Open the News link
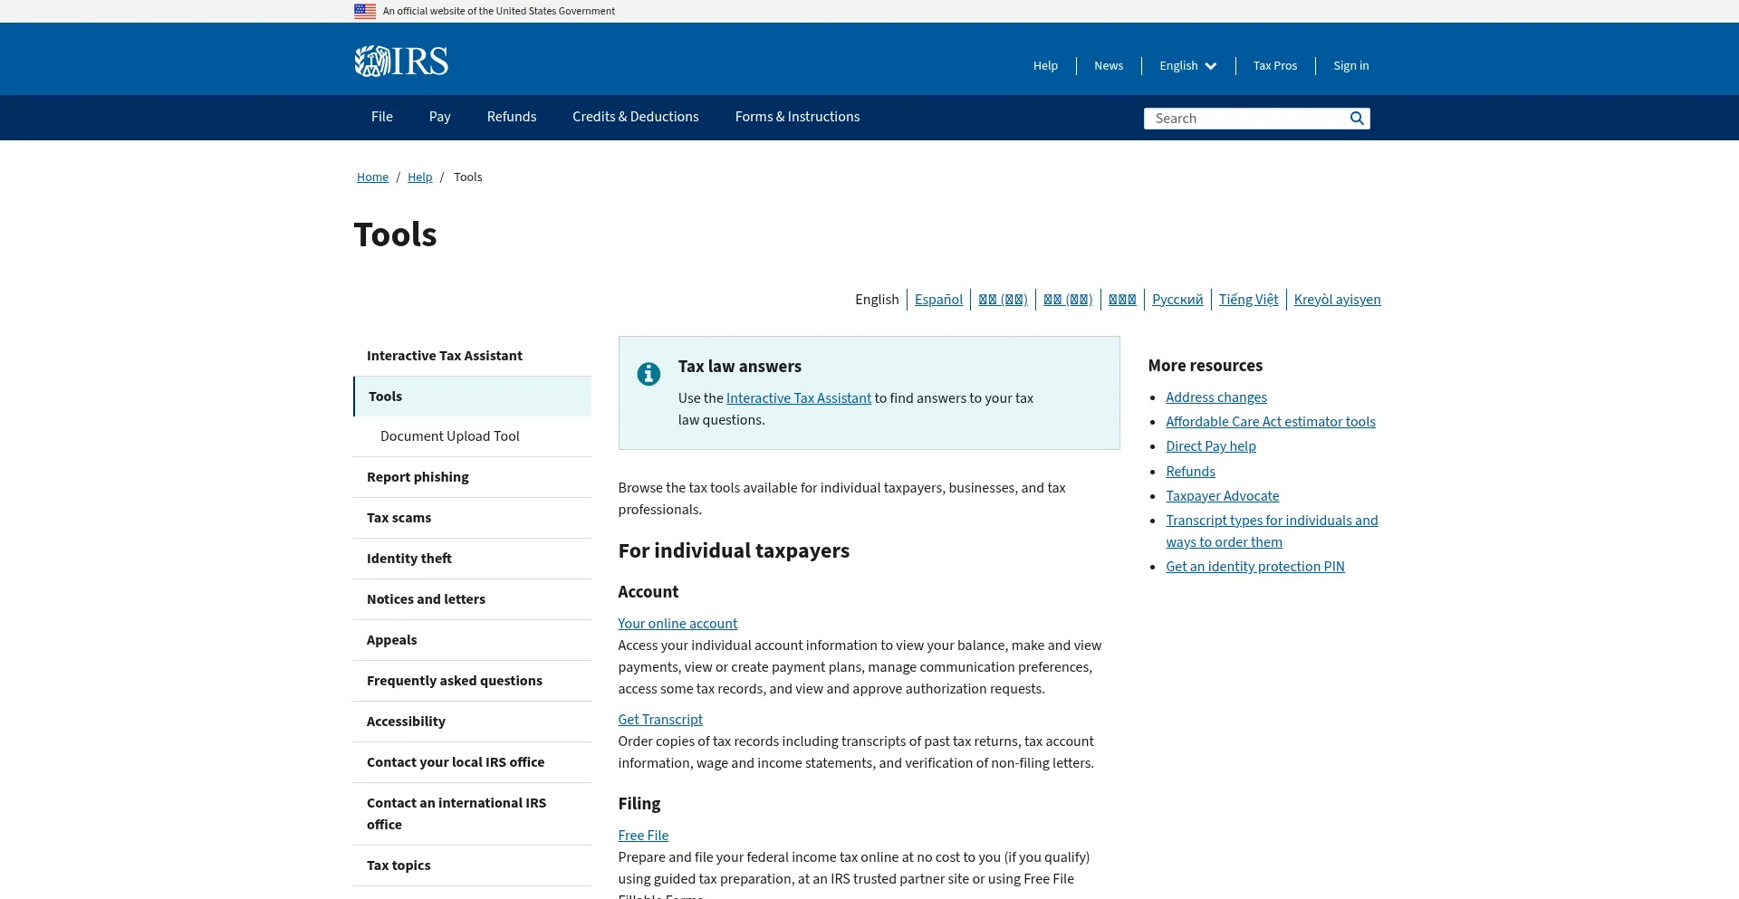The width and height of the screenshot is (1739, 899). (x=1109, y=66)
